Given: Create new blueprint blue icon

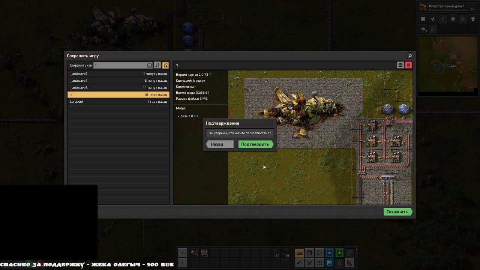Looking at the screenshot, I should pos(329,253).
